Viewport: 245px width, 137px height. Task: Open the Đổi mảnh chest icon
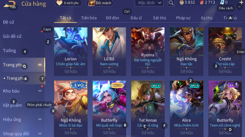91,3
